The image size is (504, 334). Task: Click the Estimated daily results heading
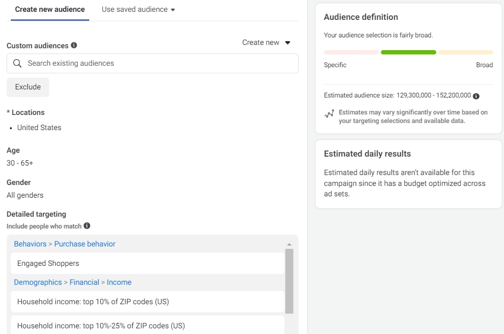(x=367, y=154)
